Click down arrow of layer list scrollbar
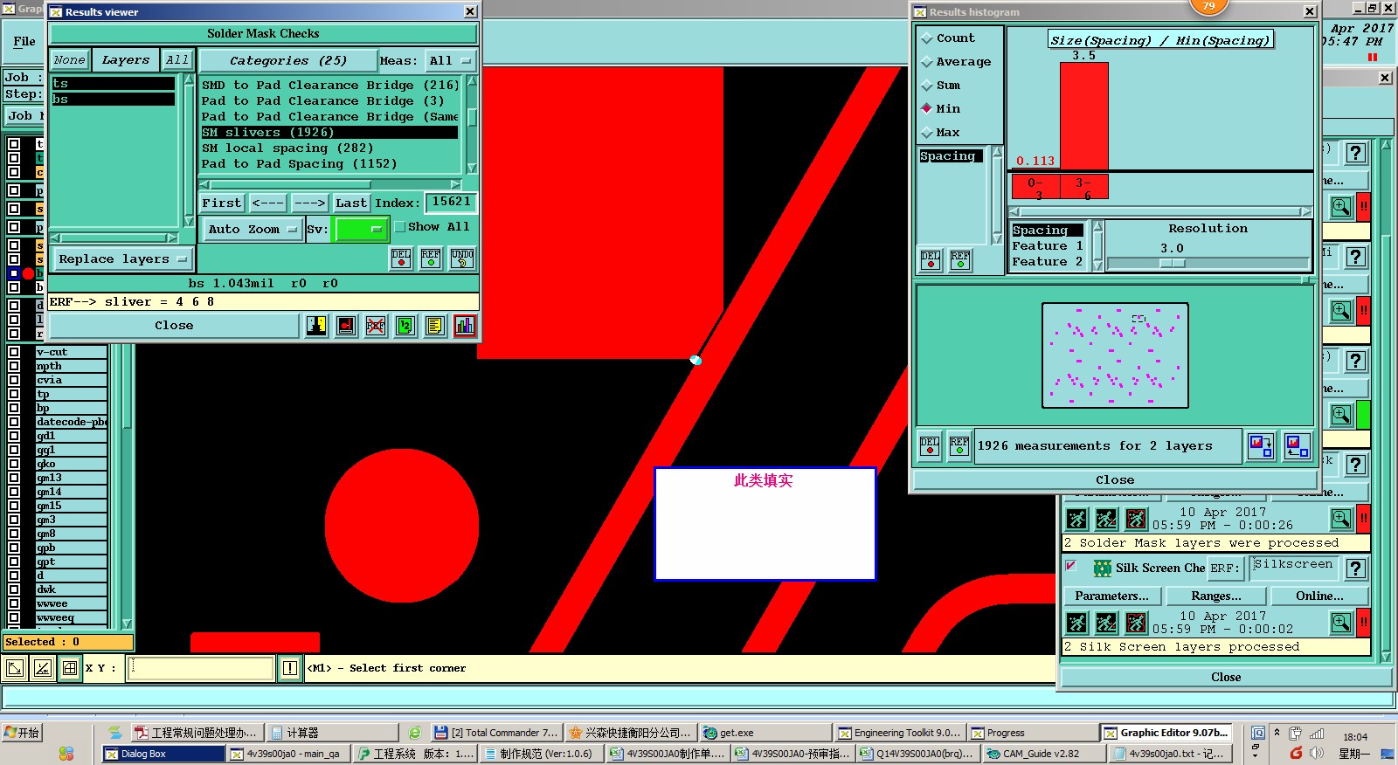The height and width of the screenshot is (765, 1398). coord(127,624)
